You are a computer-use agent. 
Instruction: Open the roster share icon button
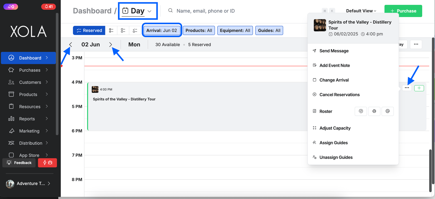[x=361, y=111]
